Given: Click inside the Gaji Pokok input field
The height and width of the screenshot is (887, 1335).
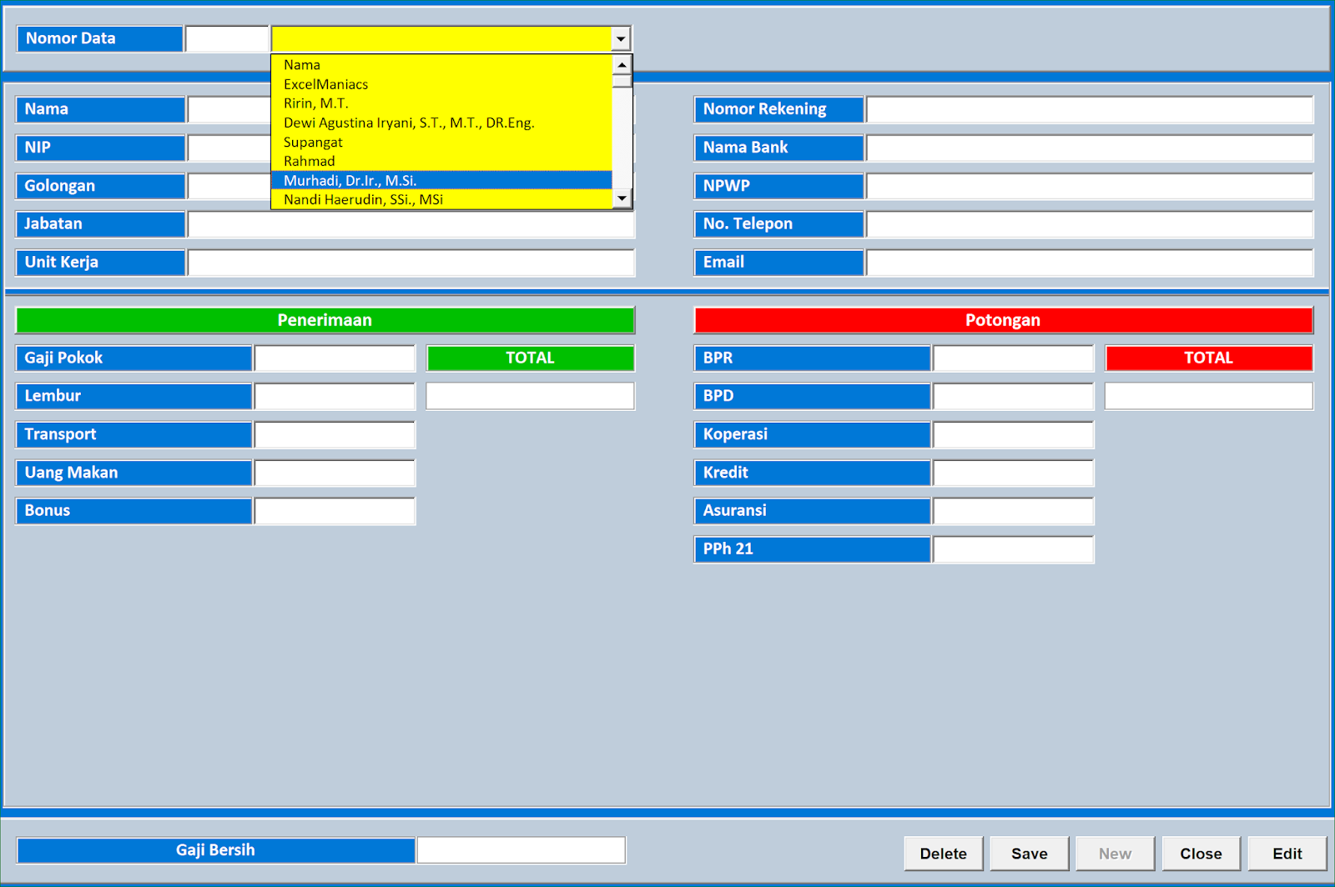Looking at the screenshot, I should coord(334,358).
